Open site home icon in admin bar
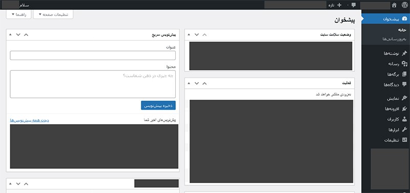 (x=394, y=5)
